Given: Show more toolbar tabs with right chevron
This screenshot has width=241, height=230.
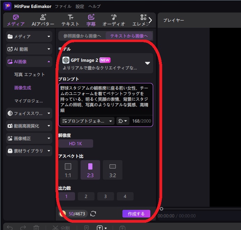Looking at the screenshot, I should tap(150, 20).
